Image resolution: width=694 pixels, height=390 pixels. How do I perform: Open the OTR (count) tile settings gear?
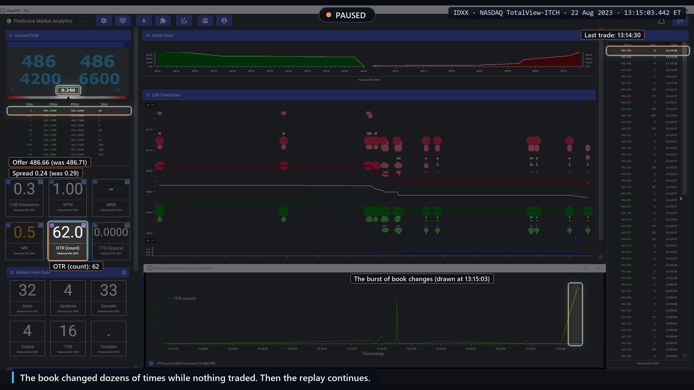pyautogui.click(x=52, y=225)
